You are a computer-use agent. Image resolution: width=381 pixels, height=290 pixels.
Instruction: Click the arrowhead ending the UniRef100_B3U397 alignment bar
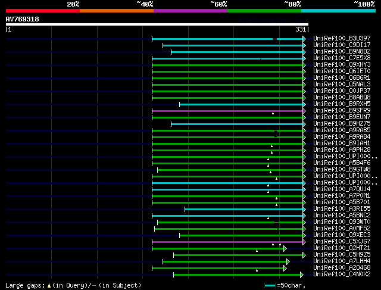pos(304,39)
